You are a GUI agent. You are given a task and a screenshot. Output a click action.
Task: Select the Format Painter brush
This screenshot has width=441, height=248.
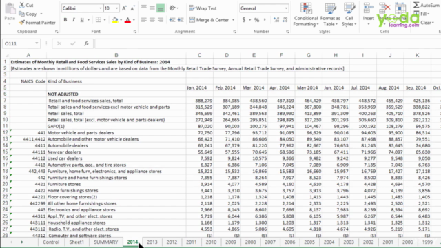21,23
